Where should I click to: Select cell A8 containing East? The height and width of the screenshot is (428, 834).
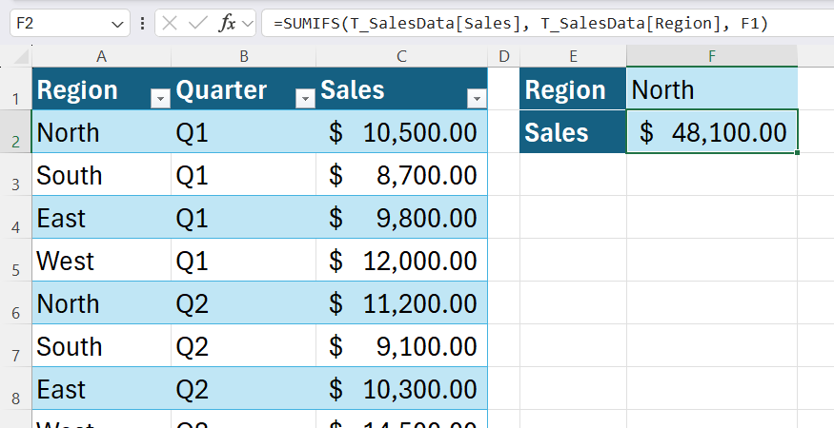tap(102, 388)
